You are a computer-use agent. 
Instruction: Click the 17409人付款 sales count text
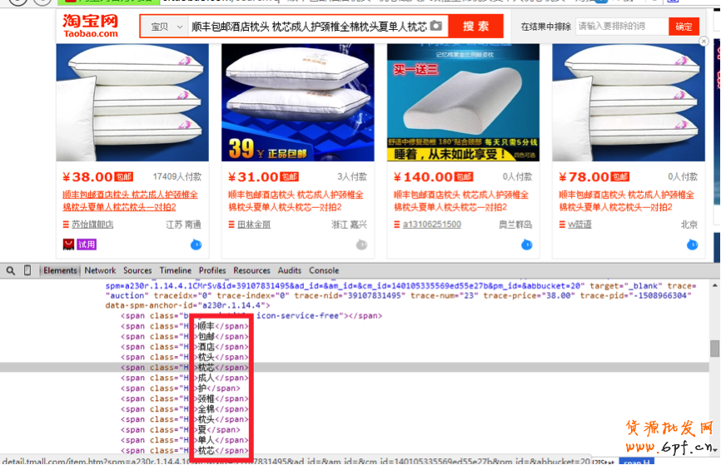[177, 177]
